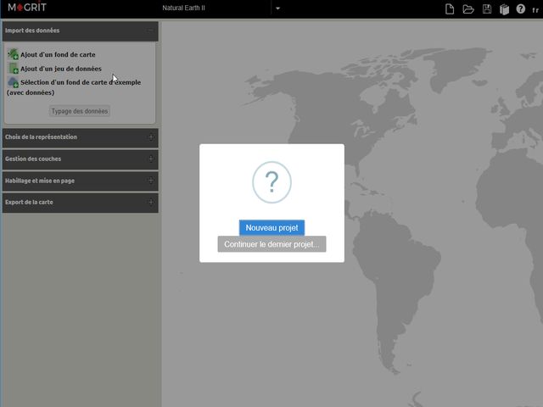Click Continuer le dernier projet button
Viewport: 543px width, 407px height.
[271, 244]
